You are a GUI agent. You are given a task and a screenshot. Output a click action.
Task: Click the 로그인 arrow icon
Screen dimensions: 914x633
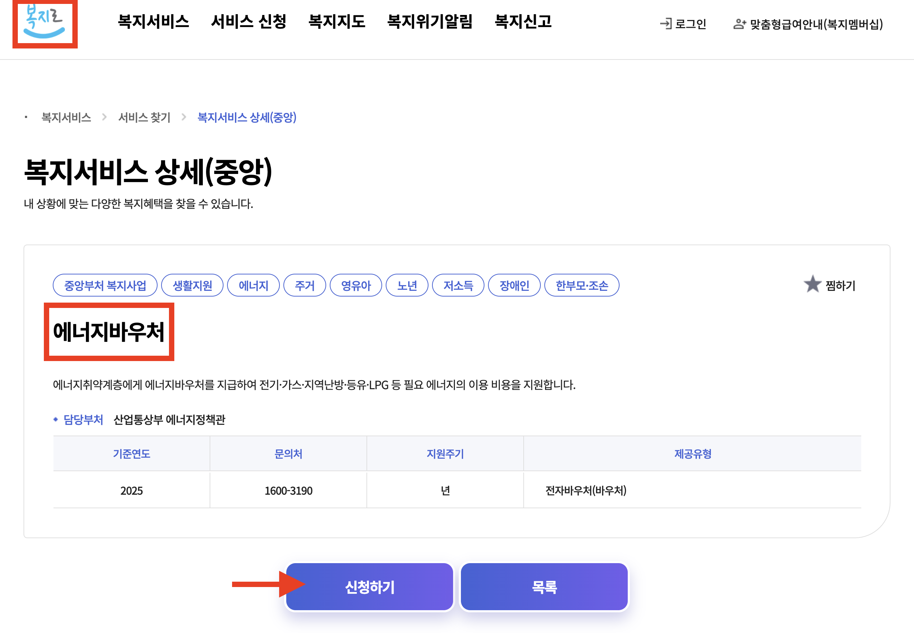[x=665, y=24]
